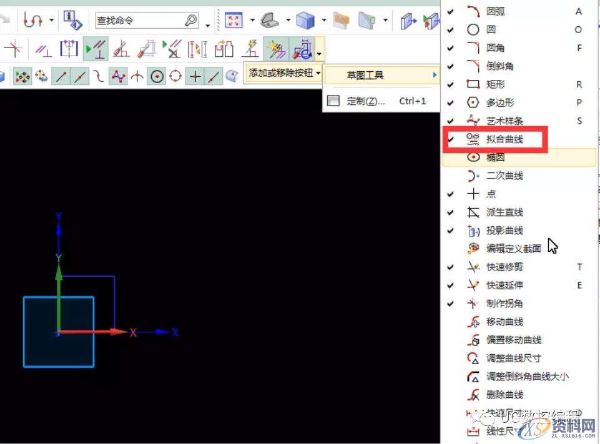
Task: Click inside the 查找命令 search field
Action: [144, 19]
